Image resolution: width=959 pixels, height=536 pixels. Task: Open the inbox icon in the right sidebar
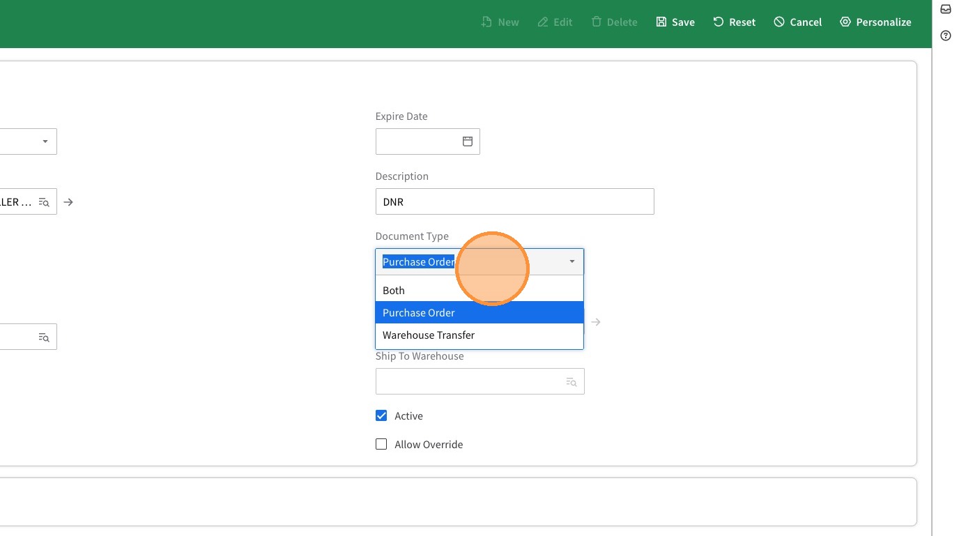coord(946,10)
